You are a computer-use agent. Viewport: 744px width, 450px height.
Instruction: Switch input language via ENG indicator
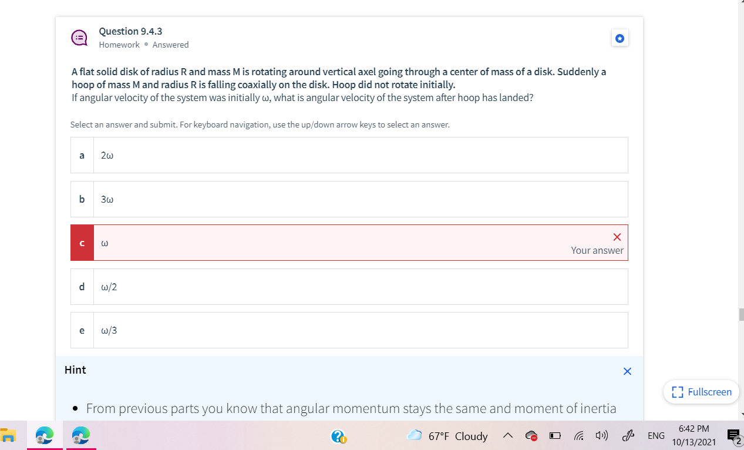click(655, 436)
